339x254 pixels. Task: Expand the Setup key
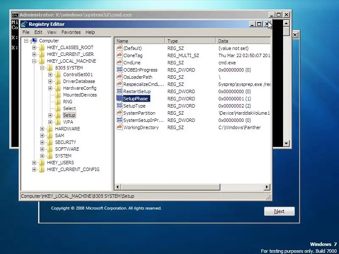(50, 115)
